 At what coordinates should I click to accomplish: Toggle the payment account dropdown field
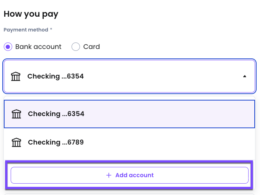[x=129, y=76]
